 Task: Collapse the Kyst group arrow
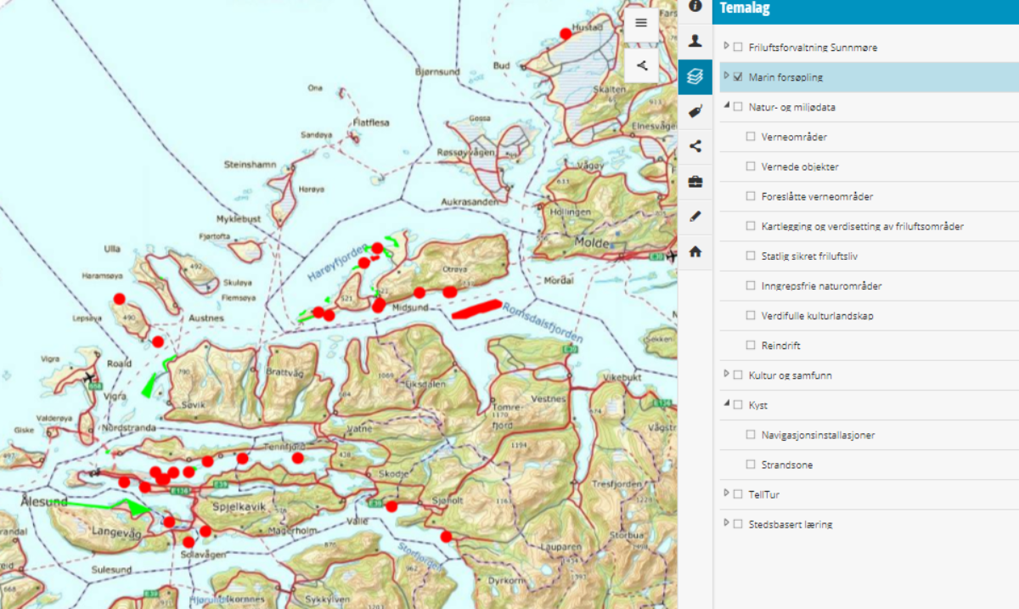coord(726,405)
